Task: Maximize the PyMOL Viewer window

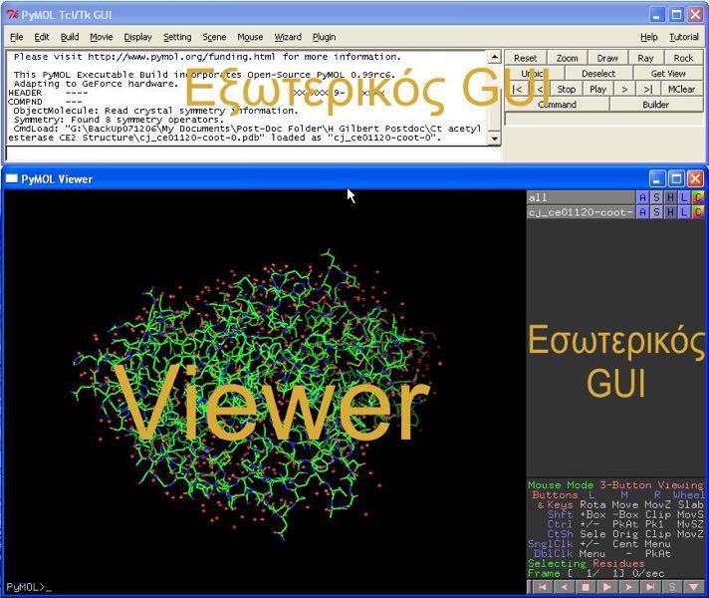Action: 676,179
